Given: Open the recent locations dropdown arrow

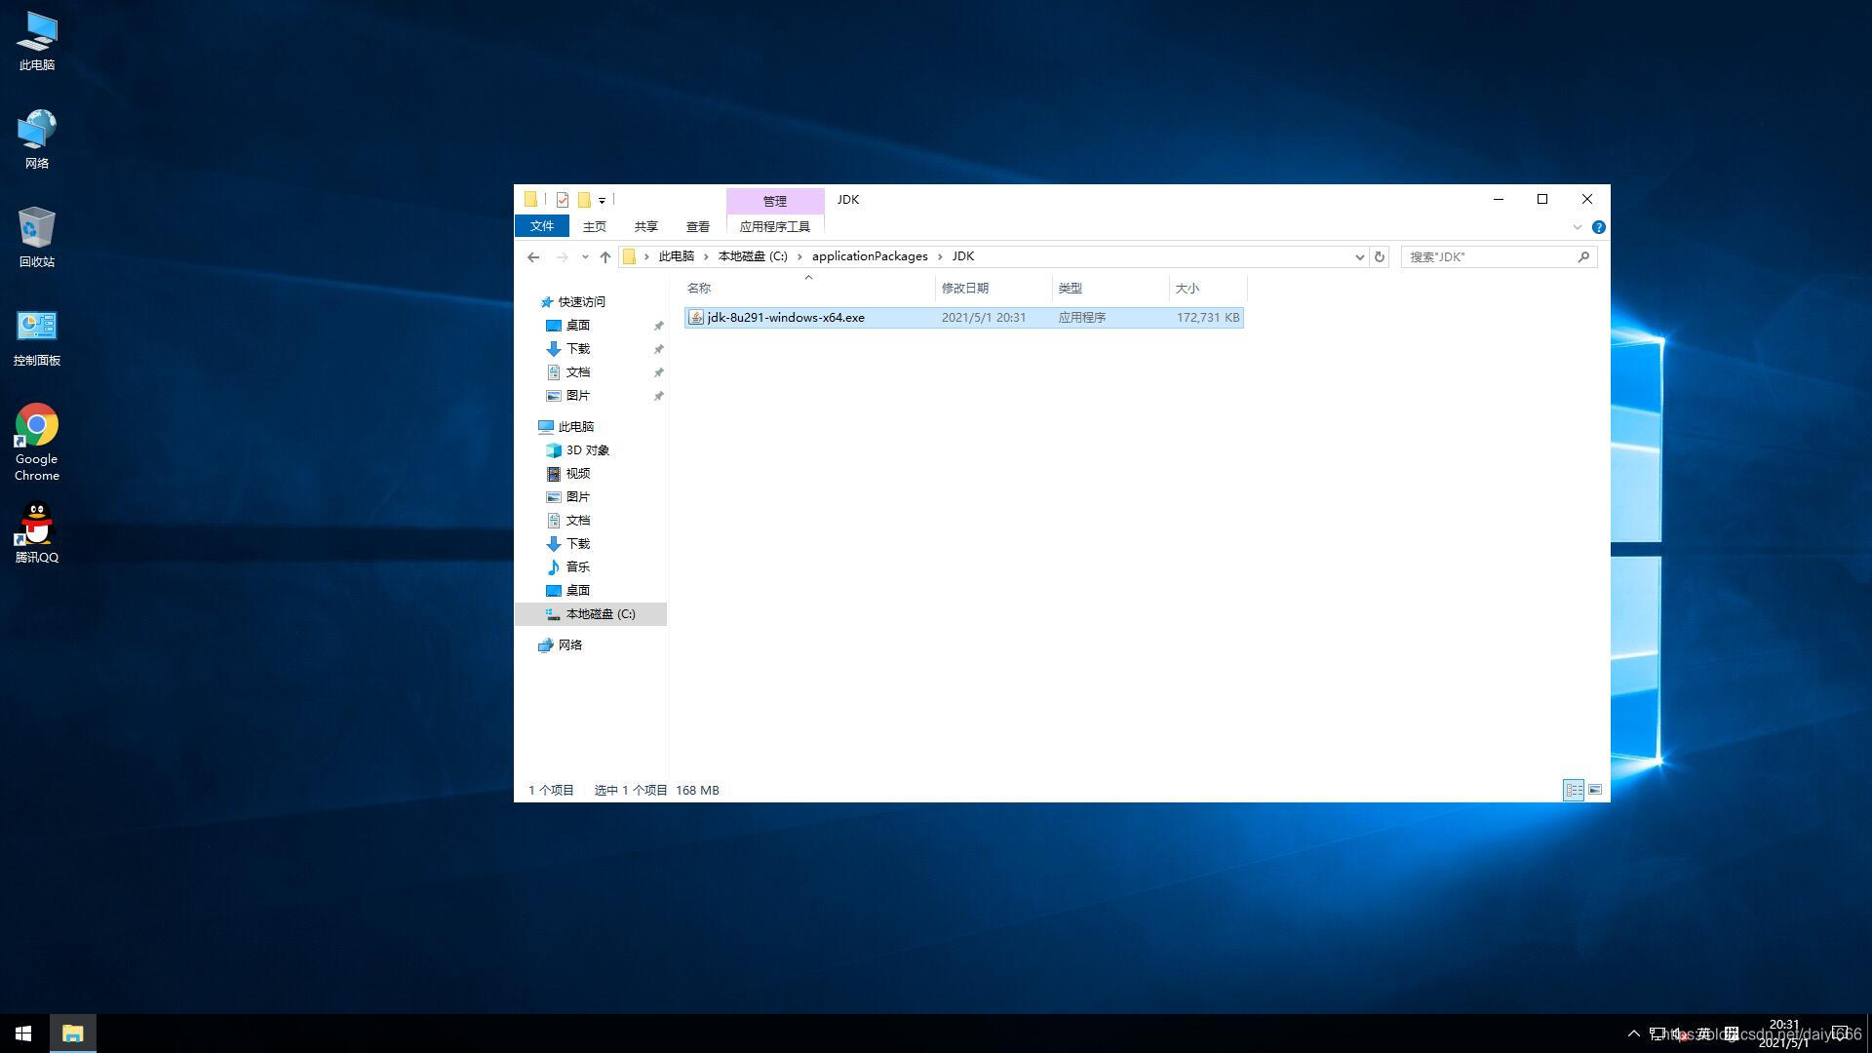Looking at the screenshot, I should (584, 257).
